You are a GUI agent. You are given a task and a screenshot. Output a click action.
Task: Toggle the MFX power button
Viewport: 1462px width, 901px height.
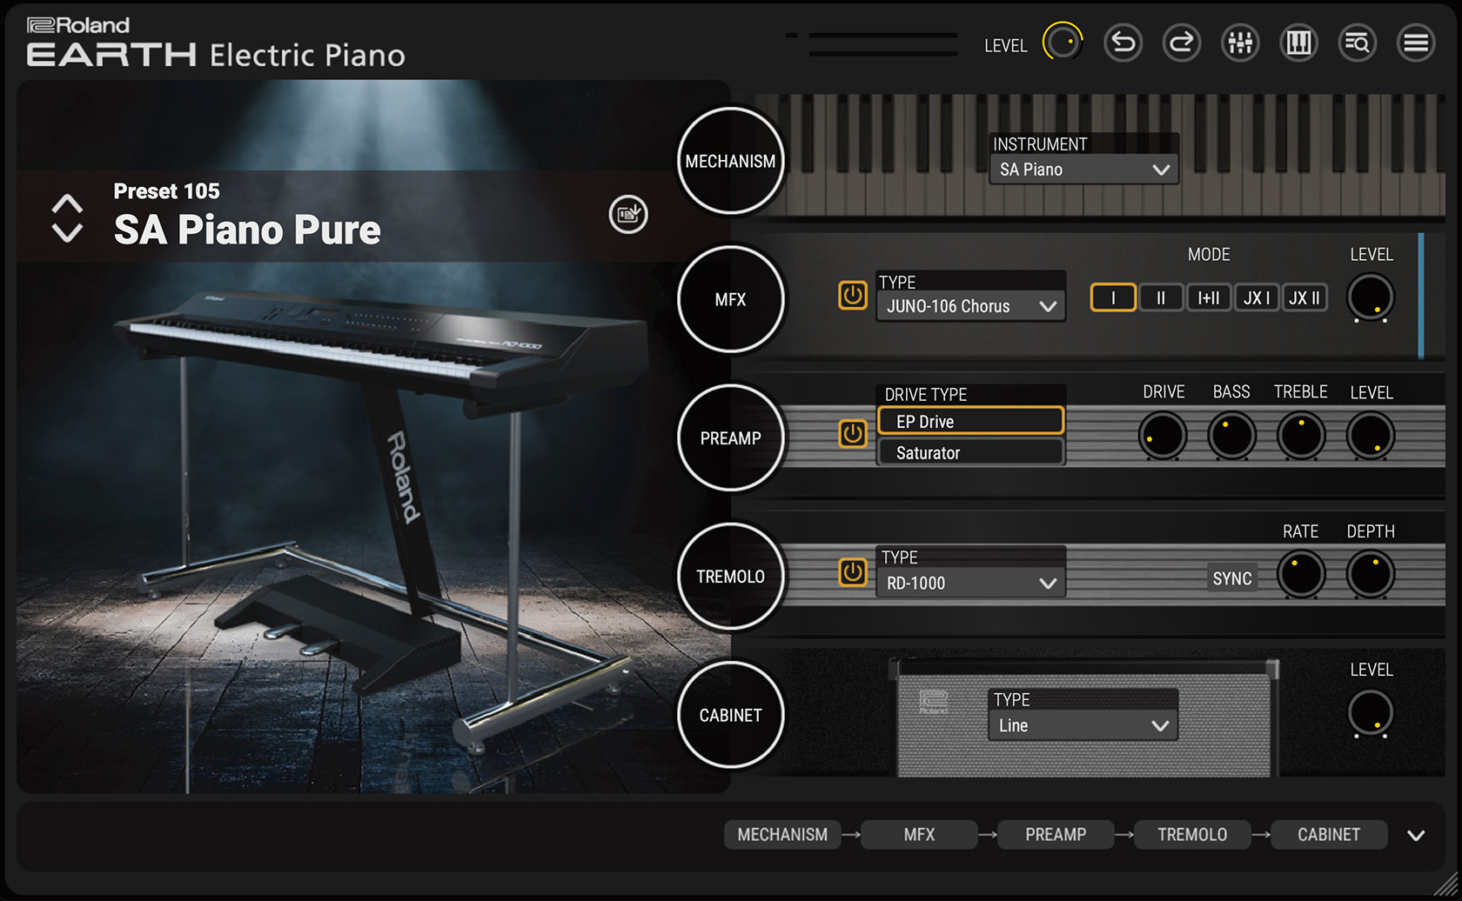pos(852,296)
